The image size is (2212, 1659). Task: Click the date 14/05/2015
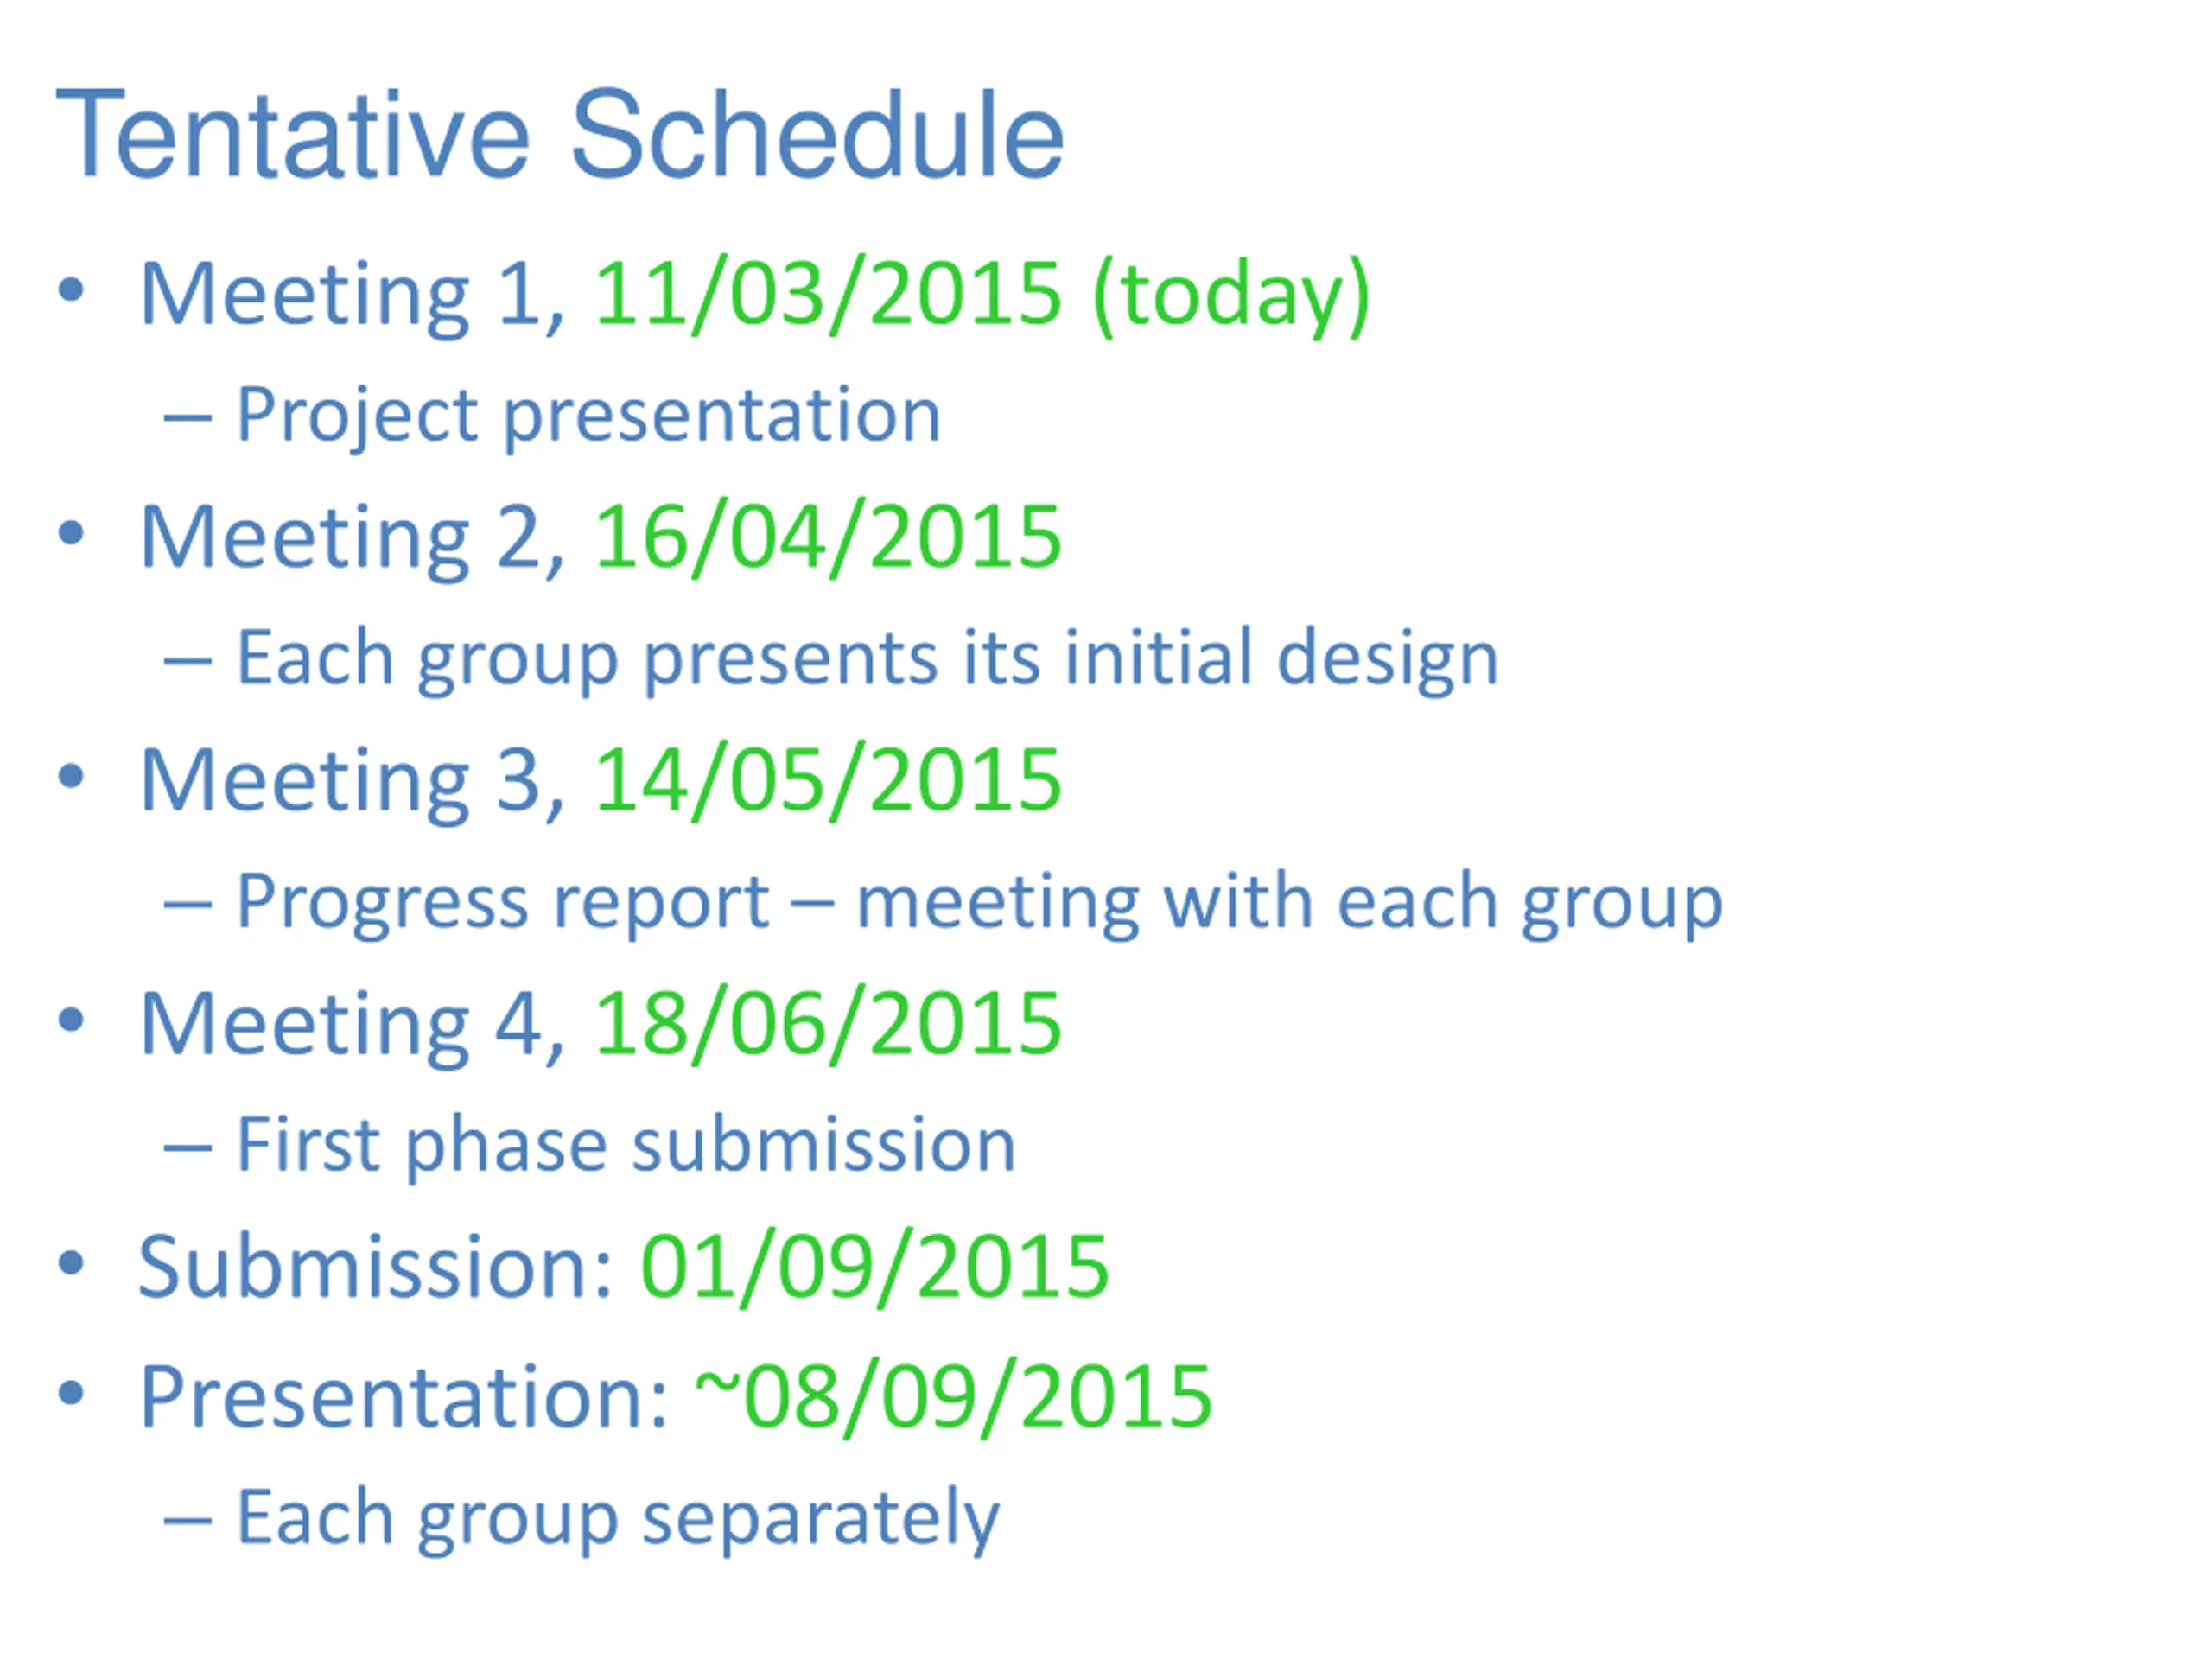pyautogui.click(x=828, y=781)
